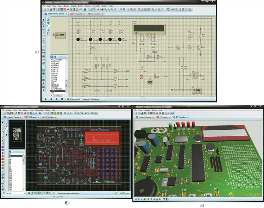This screenshot has height=208, width=264.
Task: Open Output menu in PCB Layout window
Action: [x=9, y=110]
